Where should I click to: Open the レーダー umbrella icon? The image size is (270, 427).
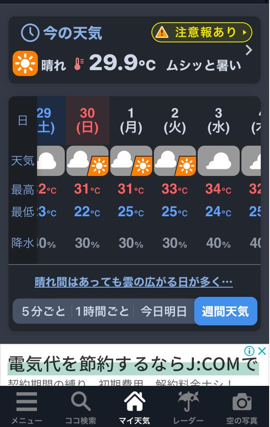tap(188, 401)
